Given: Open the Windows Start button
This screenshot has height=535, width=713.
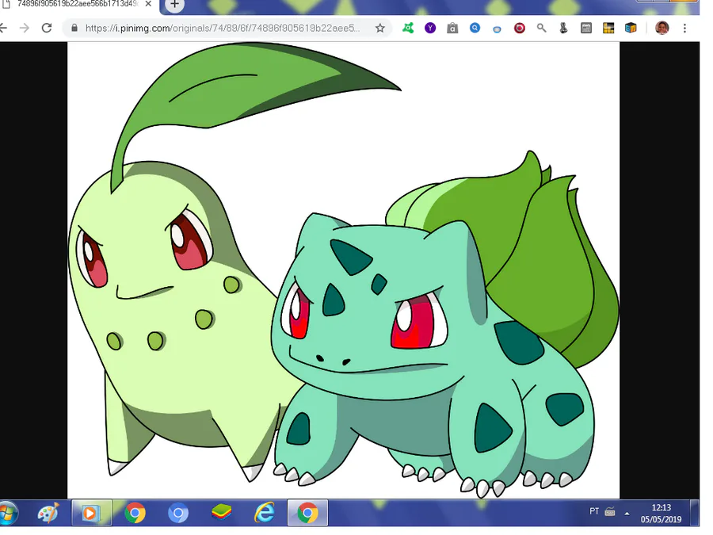Looking at the screenshot, I should [7, 513].
